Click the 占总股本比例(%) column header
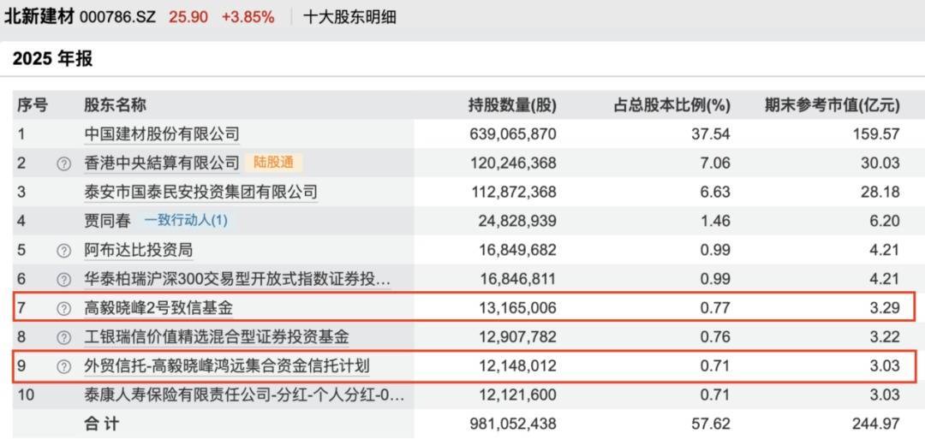This screenshot has width=925, height=439. pyautogui.click(x=672, y=105)
